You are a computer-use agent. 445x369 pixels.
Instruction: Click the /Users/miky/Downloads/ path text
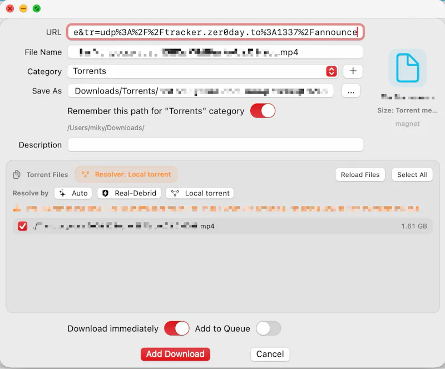106,128
